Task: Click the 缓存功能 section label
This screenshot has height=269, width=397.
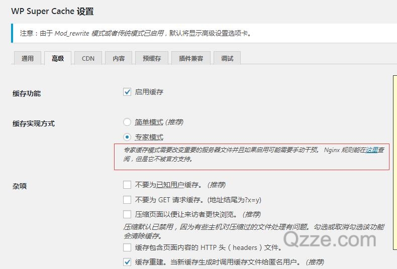Action: 27,93
